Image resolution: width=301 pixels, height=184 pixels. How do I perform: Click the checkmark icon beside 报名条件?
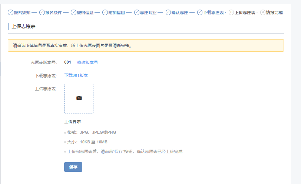42,13
